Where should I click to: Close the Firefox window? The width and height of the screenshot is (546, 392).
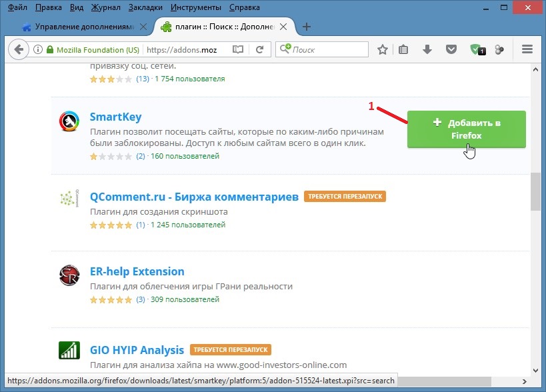click(528, 7)
